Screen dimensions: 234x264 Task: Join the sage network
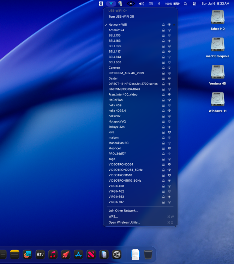pyautogui.click(x=140, y=159)
